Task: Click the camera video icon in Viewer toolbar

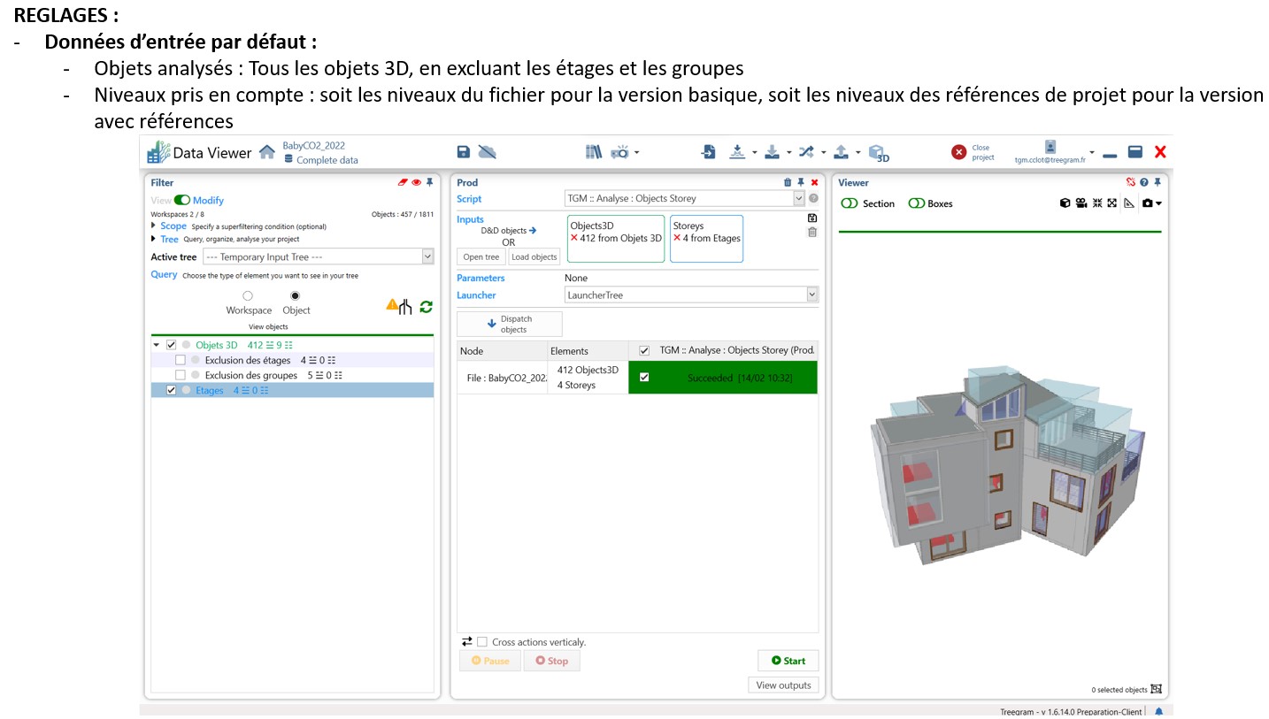Action: pos(1081,203)
